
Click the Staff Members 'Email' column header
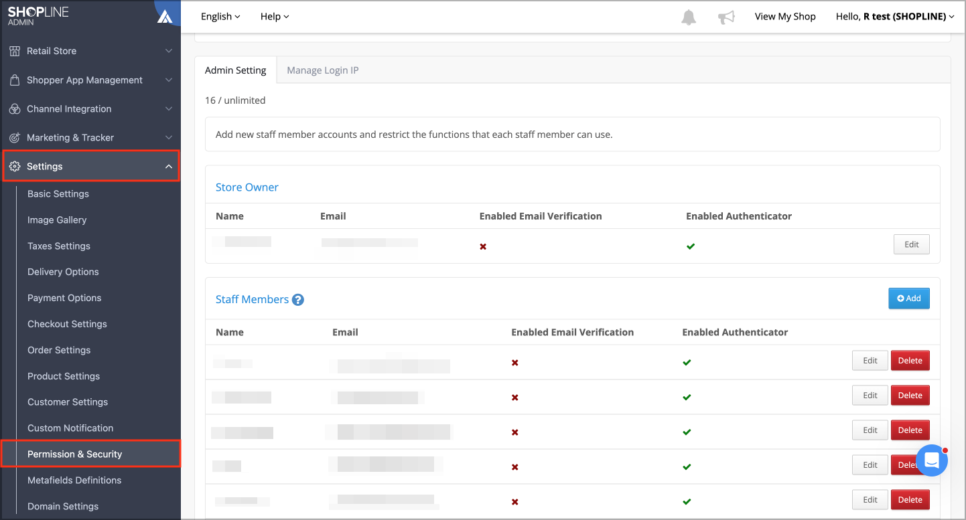click(x=345, y=332)
